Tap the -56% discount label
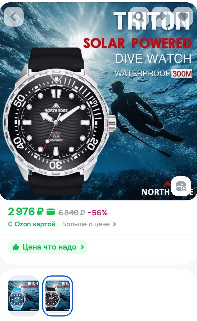This screenshot has width=197, height=321. coord(98,213)
